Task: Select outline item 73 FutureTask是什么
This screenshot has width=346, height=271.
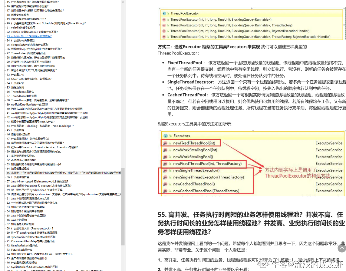Action: 19,250
